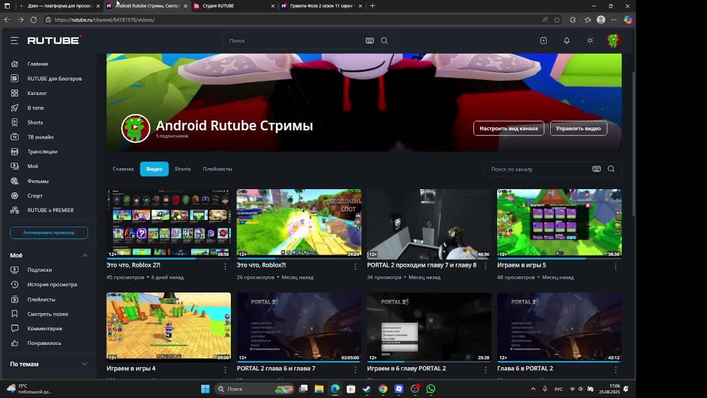Screen dimensions: 707x398
Task: Switch to the channel Главная tab
Action: click(123, 169)
